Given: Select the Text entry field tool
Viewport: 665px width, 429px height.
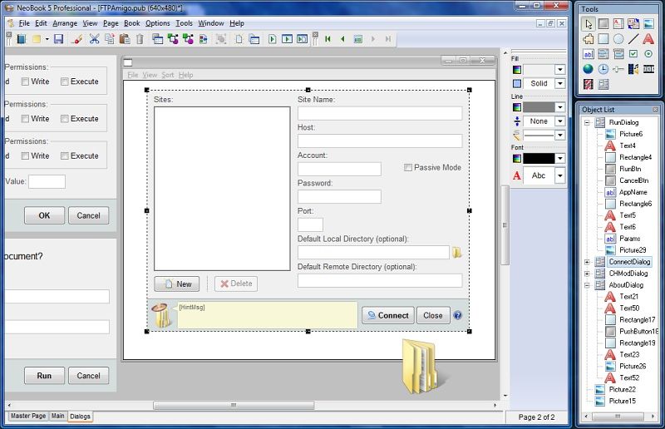Looking at the screenshot, I should click(x=589, y=54).
